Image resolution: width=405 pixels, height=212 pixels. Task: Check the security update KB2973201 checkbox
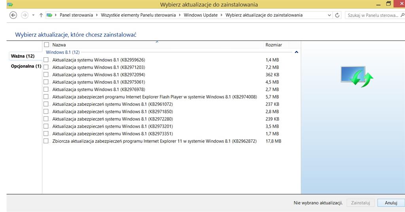tap(46, 126)
